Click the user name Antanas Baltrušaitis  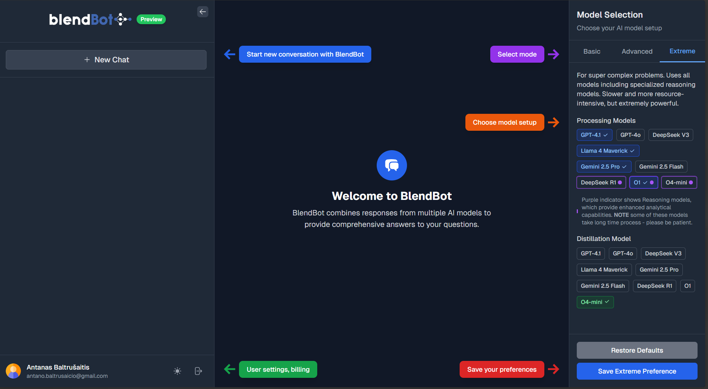click(58, 367)
